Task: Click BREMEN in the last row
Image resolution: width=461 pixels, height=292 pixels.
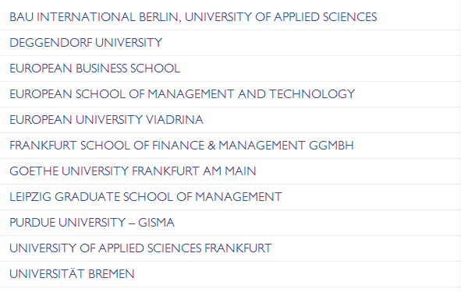Action: [x=111, y=274]
